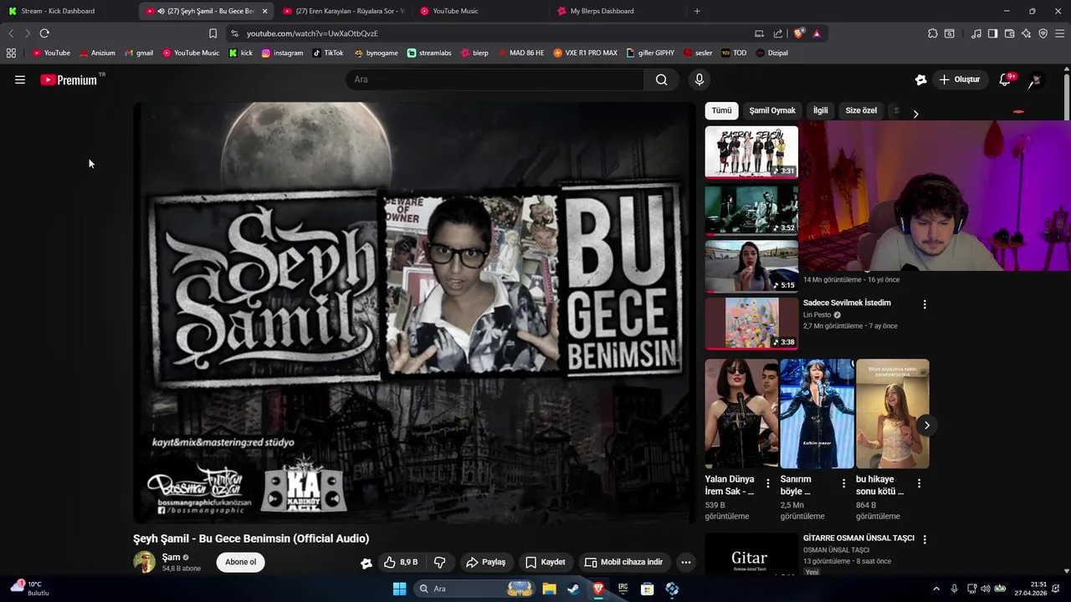Image resolution: width=1071 pixels, height=602 pixels.
Task: Open Brave playlist music note icon
Action: (x=976, y=33)
